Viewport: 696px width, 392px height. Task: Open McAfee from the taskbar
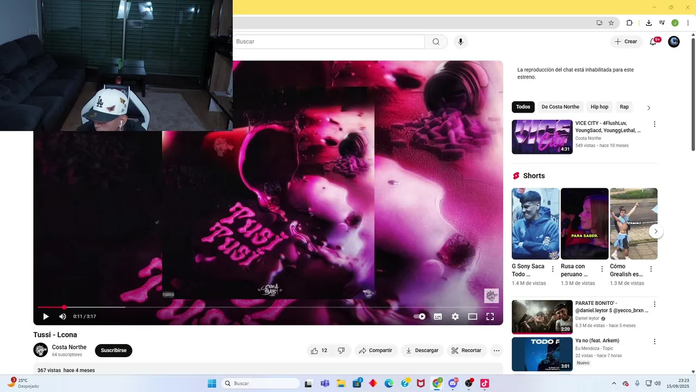click(420, 383)
